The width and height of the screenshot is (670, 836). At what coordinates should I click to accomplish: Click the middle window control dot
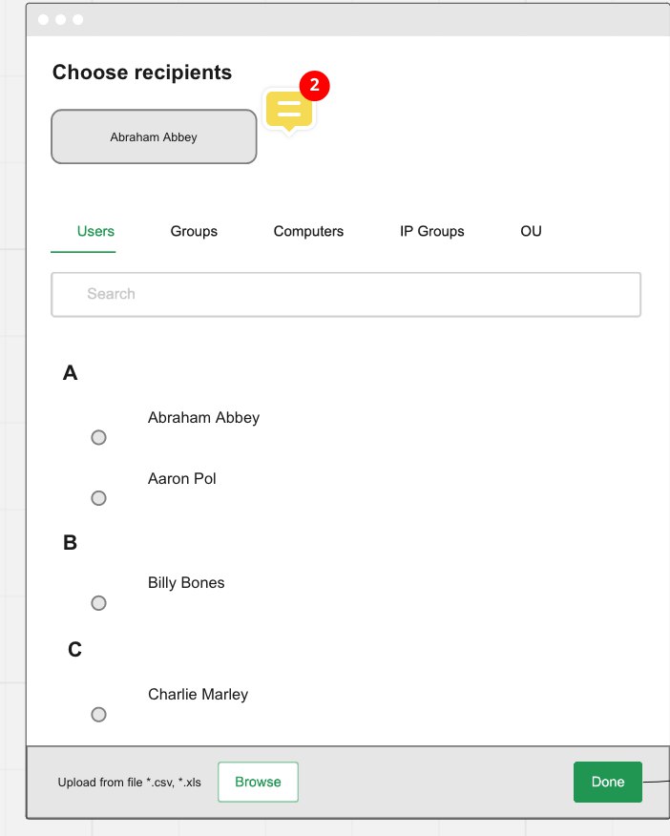pos(60,19)
